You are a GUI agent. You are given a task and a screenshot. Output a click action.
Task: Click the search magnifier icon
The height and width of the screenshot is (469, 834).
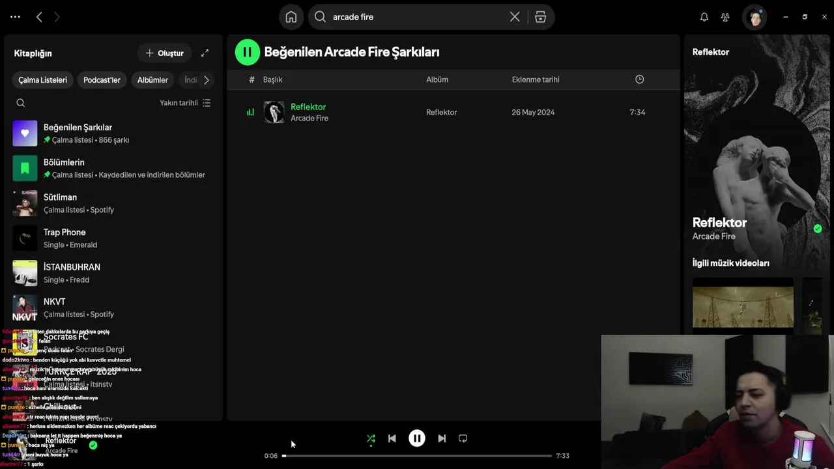[x=320, y=17]
